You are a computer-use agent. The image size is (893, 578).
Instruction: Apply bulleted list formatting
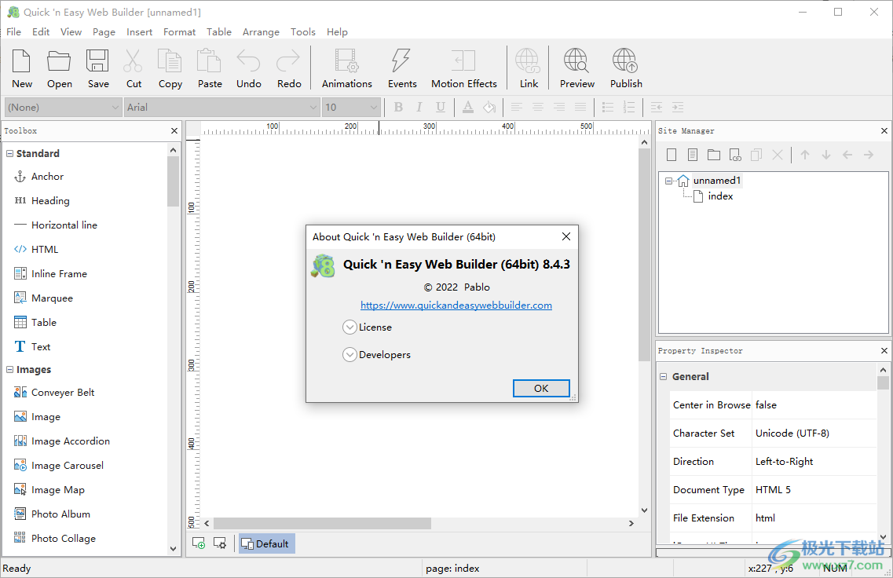607,107
